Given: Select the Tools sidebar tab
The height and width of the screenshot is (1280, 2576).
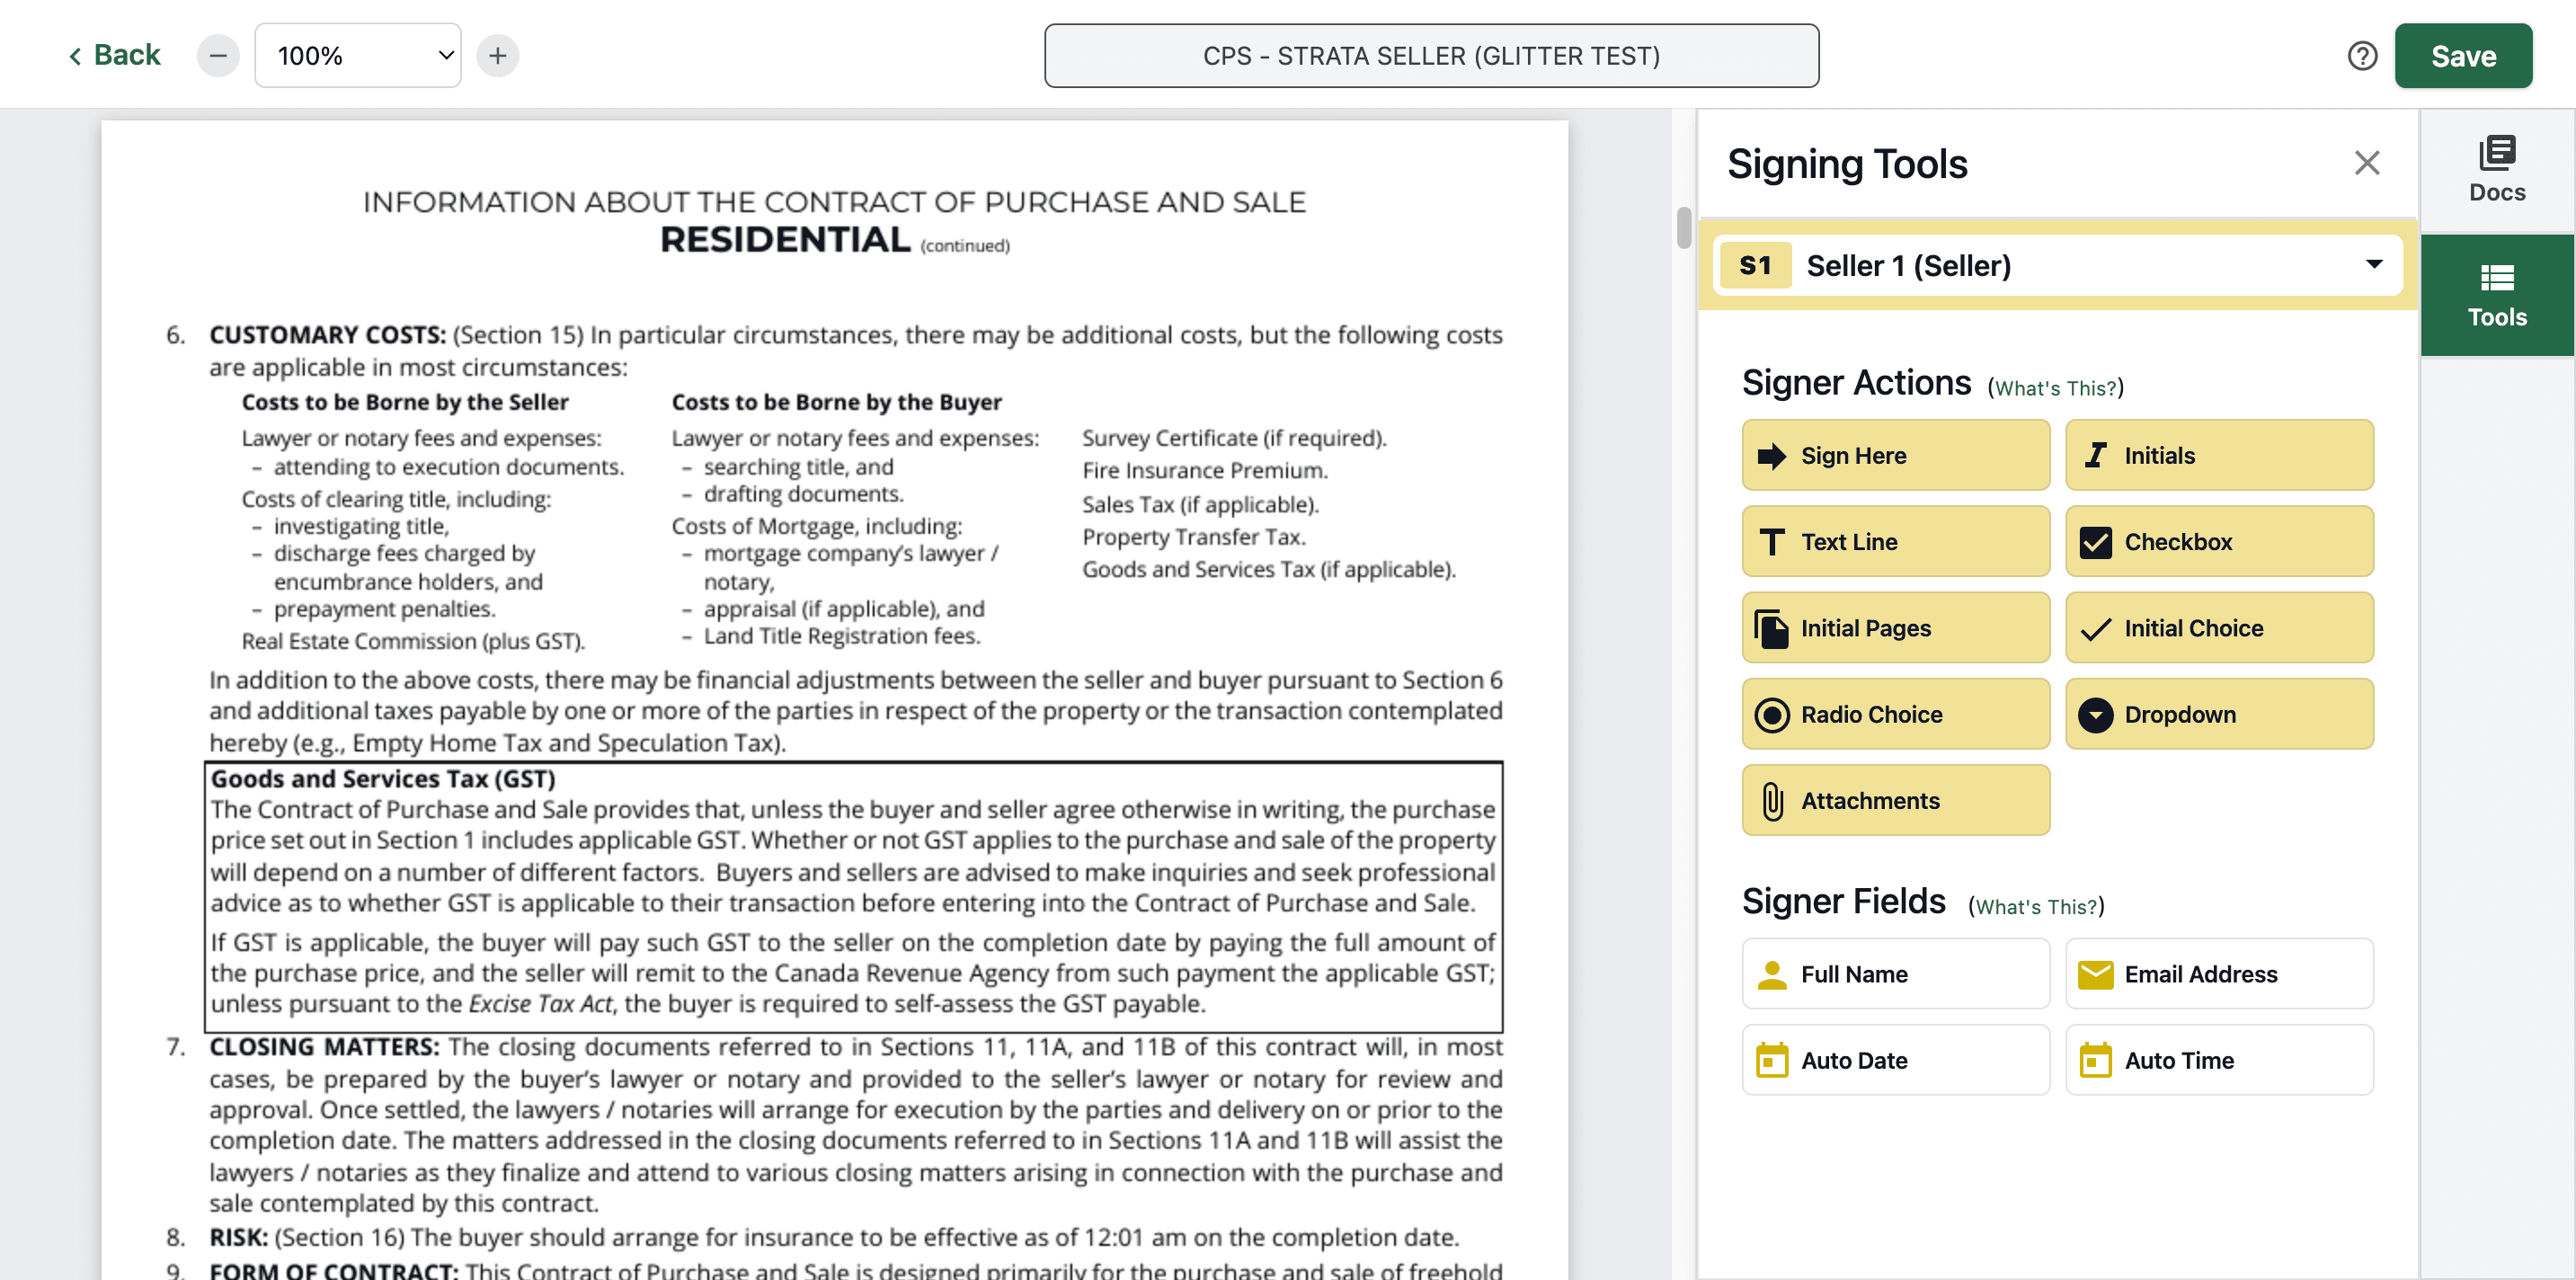Looking at the screenshot, I should tap(2497, 296).
